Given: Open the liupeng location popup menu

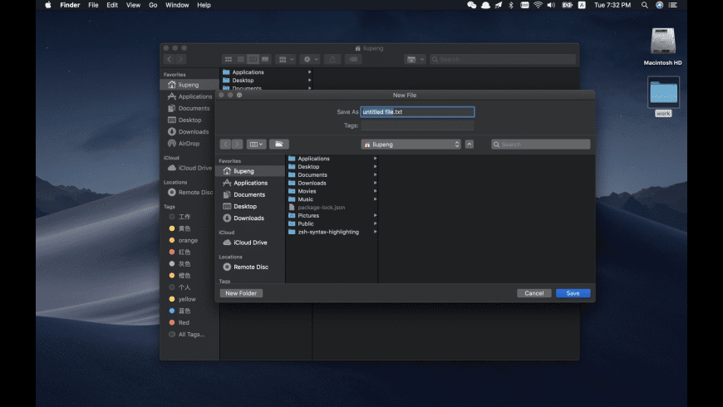Looking at the screenshot, I should (411, 145).
